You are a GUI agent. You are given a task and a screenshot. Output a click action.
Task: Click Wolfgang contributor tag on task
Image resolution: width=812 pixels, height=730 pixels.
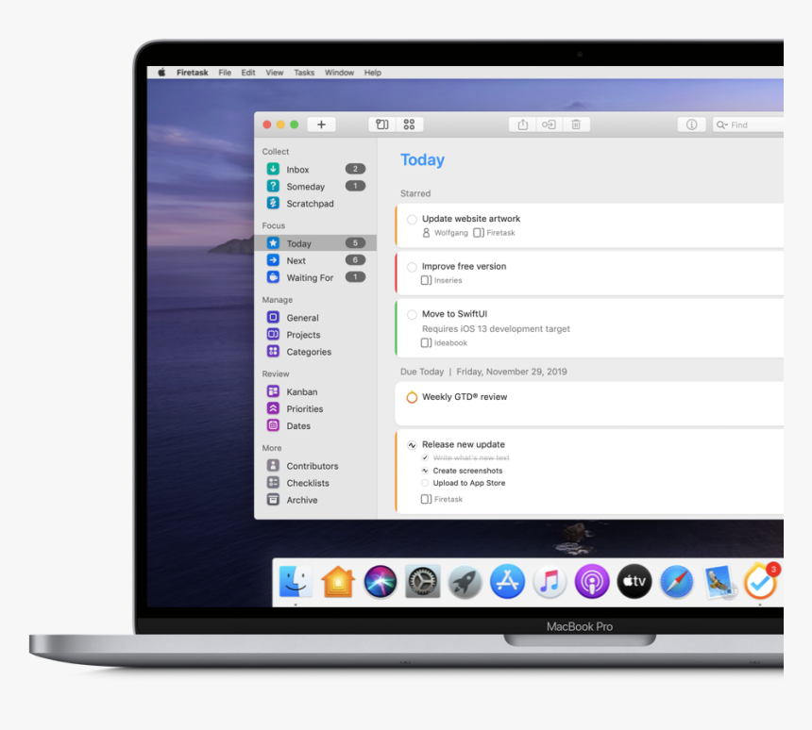445,233
